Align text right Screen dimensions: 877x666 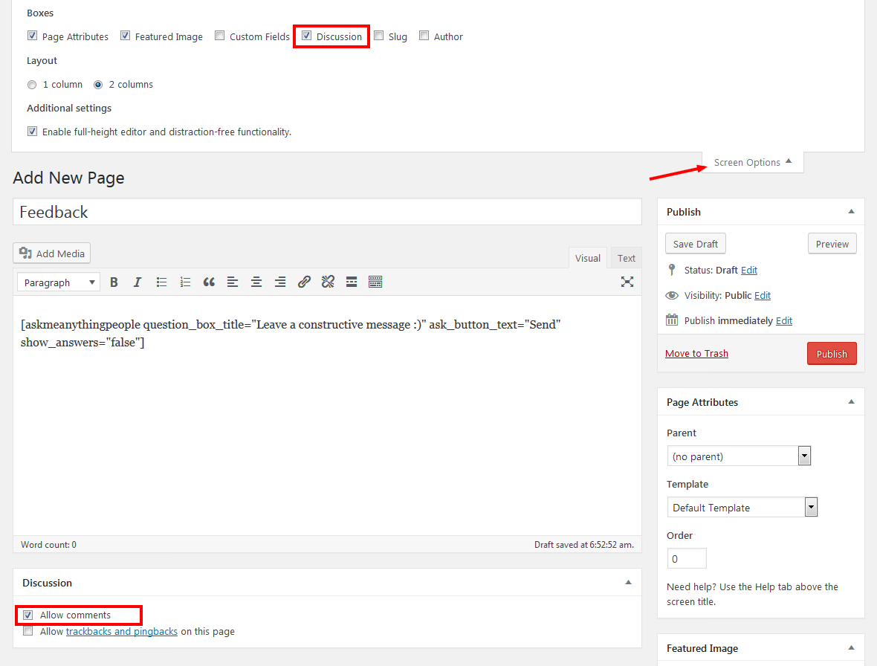[280, 282]
